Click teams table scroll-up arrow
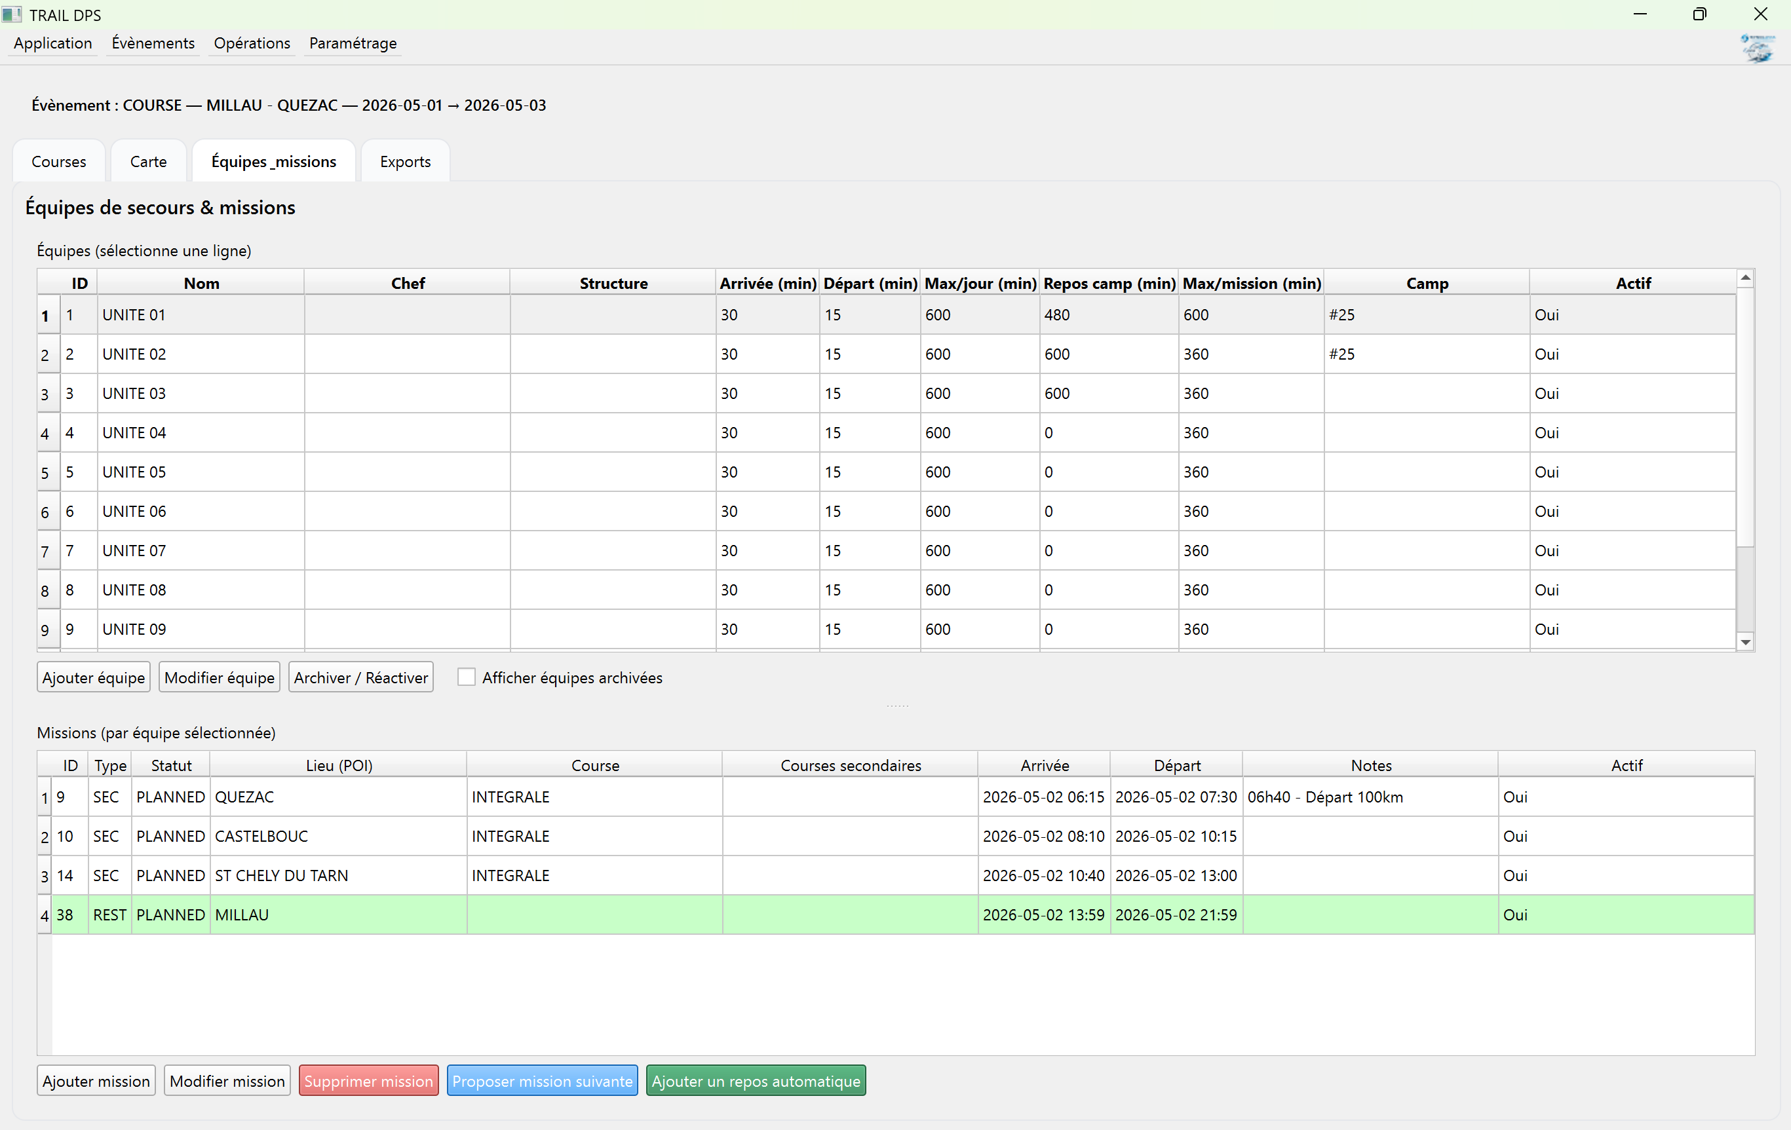 point(1746,278)
